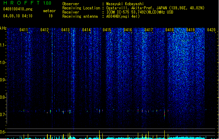Click the 0.7 kHz axis label

click(x=3, y=115)
